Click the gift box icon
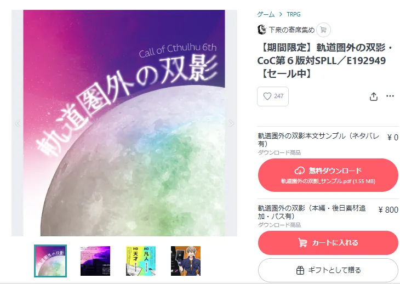The height and width of the screenshot is (284, 400). 300,270
